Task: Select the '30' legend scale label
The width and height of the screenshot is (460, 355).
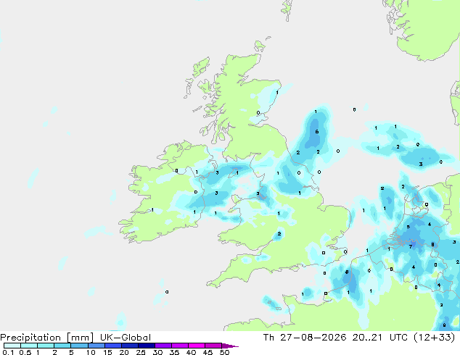Action: 157,352
